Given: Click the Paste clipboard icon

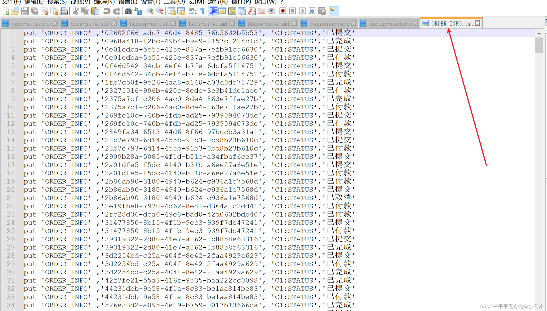Looking at the screenshot, I should 95,11.
